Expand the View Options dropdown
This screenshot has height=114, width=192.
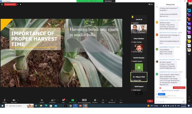108,1
